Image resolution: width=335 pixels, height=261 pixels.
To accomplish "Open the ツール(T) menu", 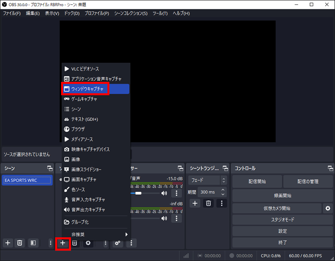I will pyautogui.click(x=160, y=13).
